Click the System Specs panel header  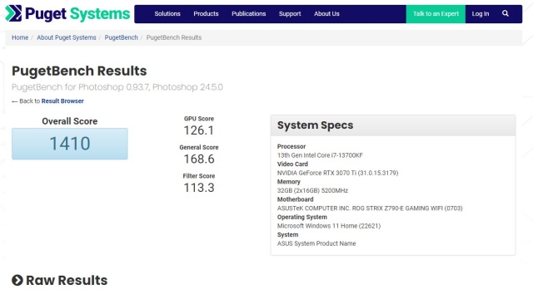pos(393,125)
